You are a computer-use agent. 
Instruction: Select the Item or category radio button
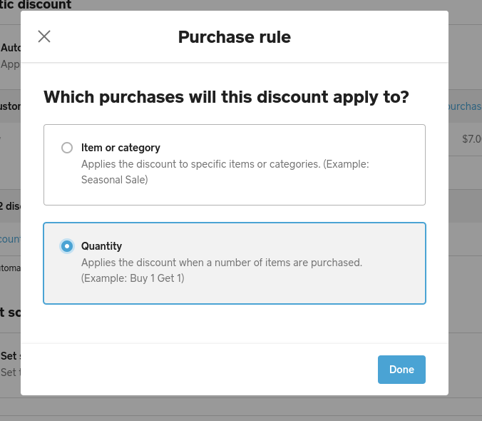(x=67, y=148)
